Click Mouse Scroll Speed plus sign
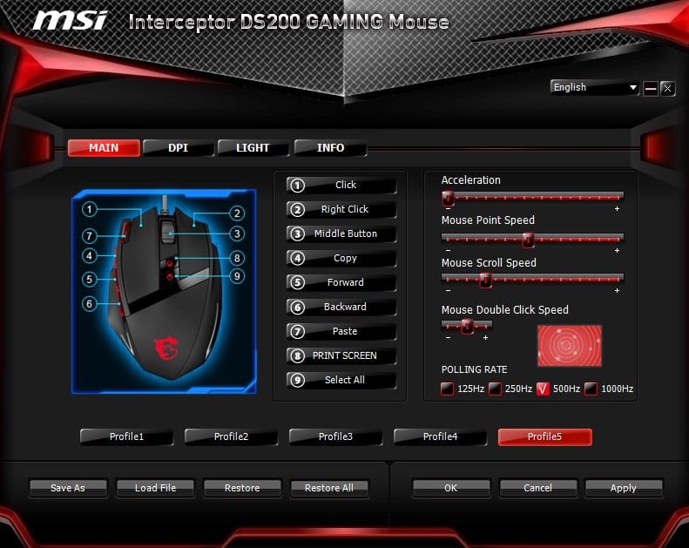 pos(617,291)
